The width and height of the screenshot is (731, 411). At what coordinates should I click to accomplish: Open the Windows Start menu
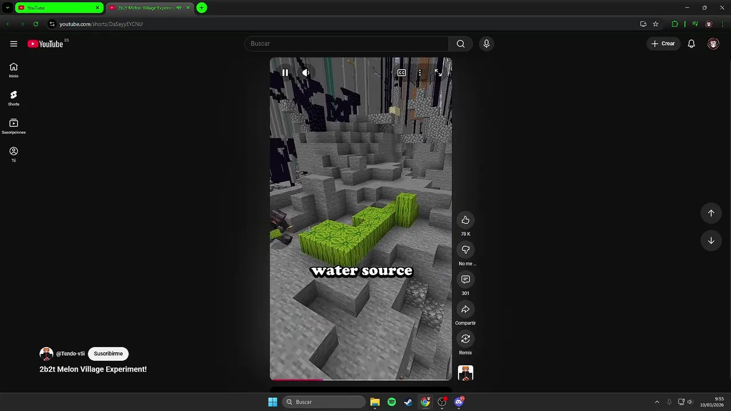272,402
